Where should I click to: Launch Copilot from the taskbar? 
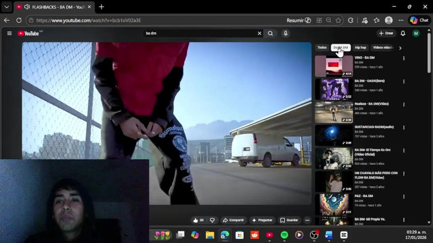[x=195, y=235]
